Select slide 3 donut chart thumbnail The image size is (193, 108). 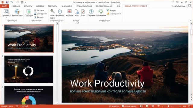point(29,95)
